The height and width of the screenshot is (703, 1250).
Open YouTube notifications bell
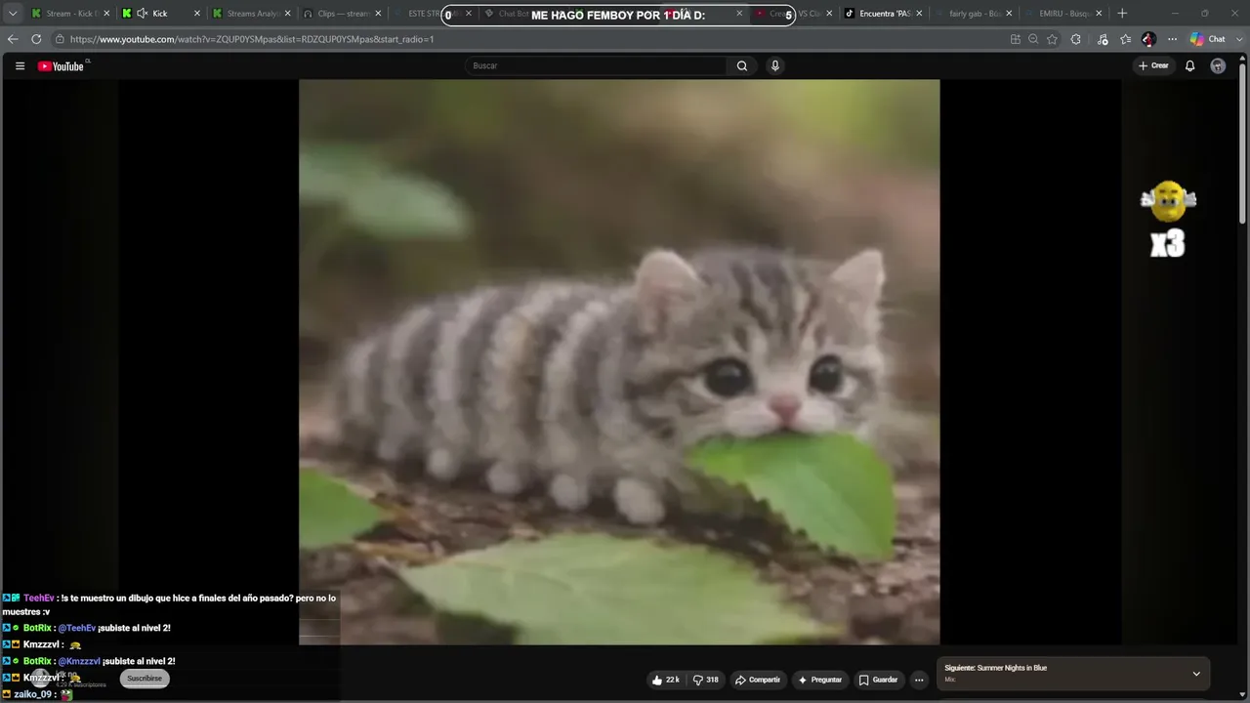[1189, 66]
